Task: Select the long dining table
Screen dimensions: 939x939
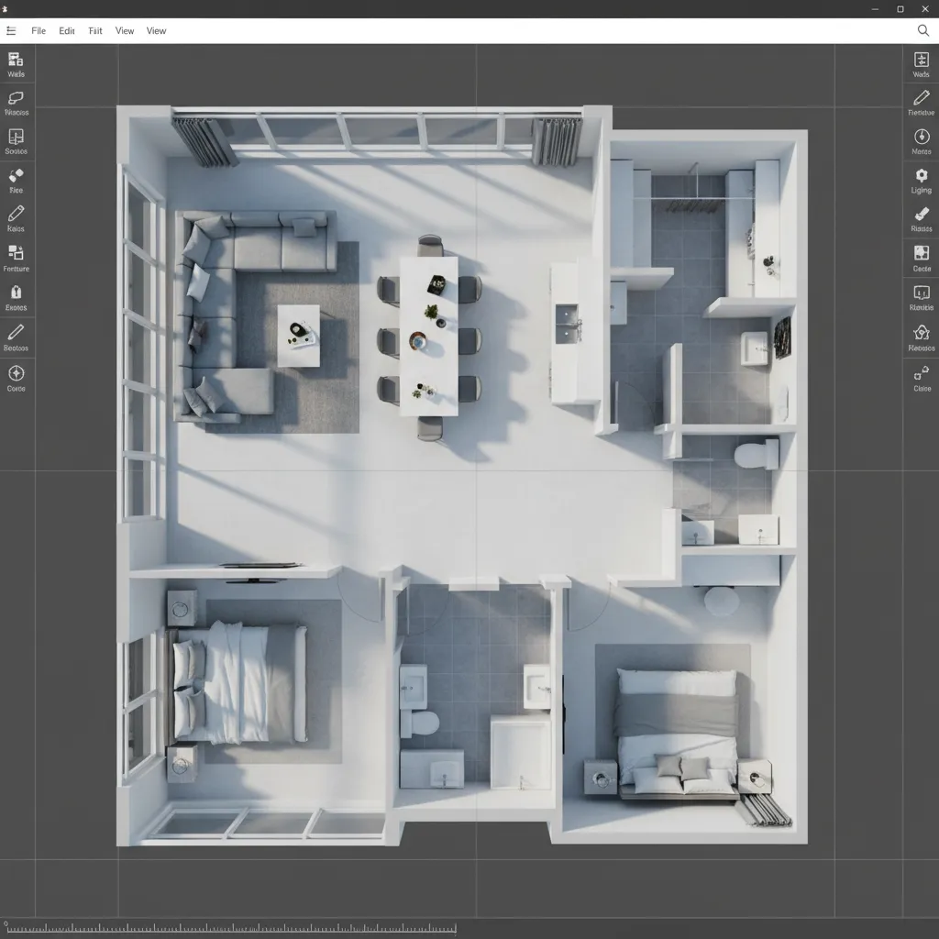Action: coord(429,336)
